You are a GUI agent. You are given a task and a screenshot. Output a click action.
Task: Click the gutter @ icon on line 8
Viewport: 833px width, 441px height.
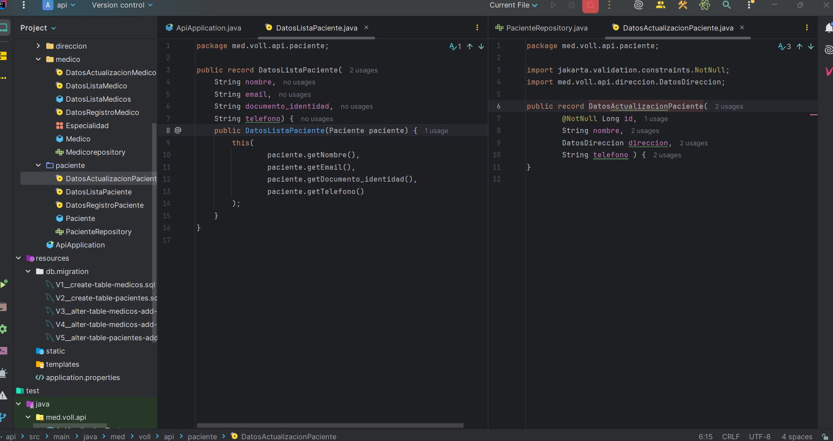click(178, 130)
